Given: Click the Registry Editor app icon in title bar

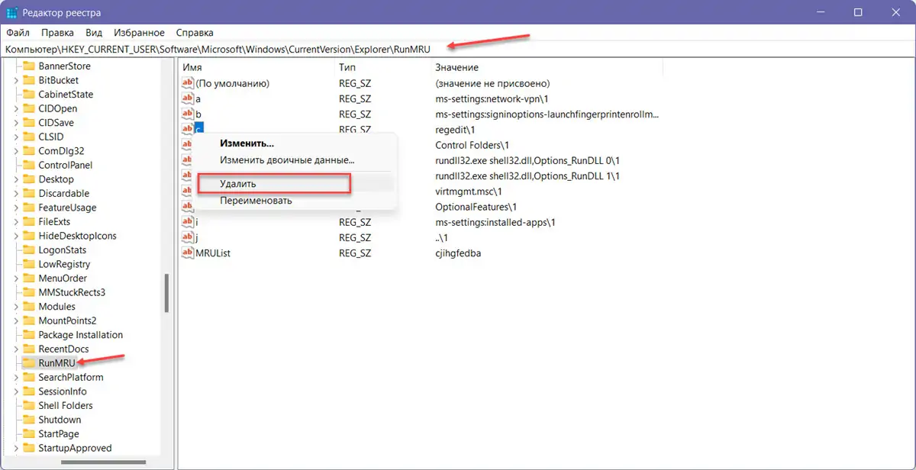Looking at the screenshot, I should tap(13, 13).
